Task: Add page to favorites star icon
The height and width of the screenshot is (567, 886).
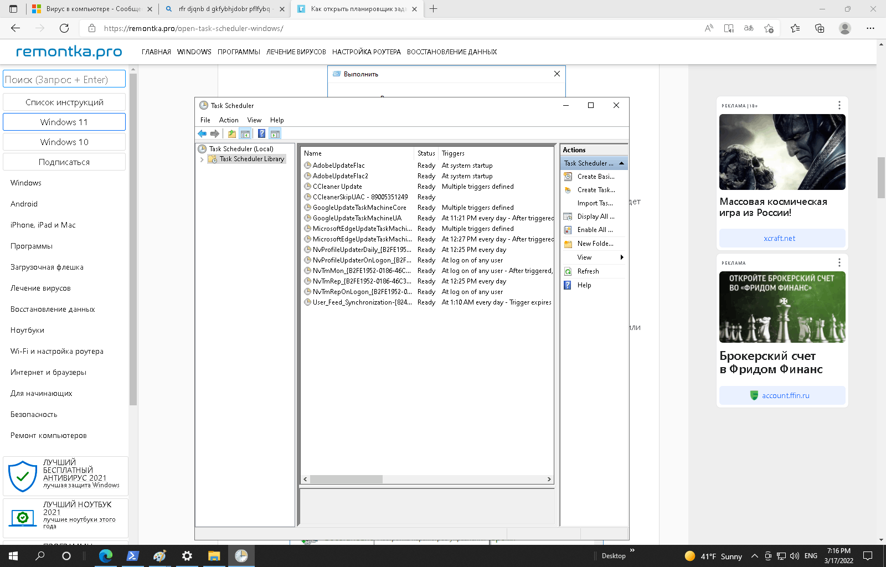Action: point(769,28)
